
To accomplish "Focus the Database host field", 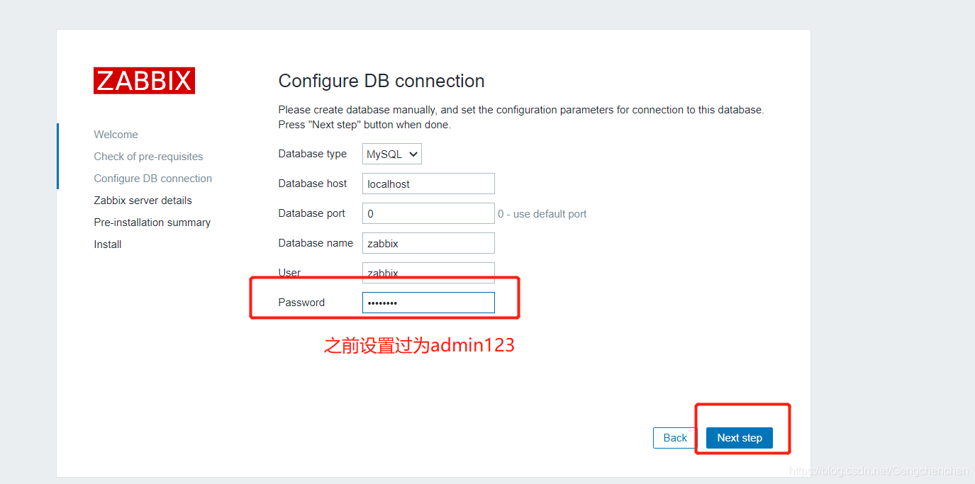I will click(428, 184).
